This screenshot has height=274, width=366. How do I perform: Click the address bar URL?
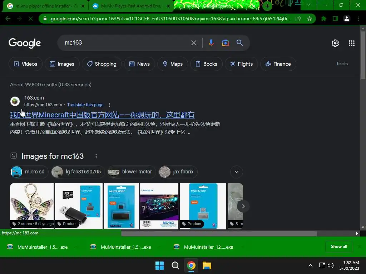pos(170,19)
